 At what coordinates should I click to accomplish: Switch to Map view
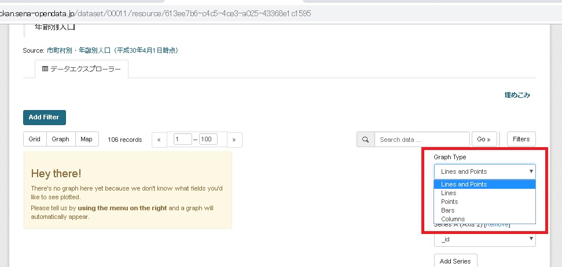click(86, 139)
